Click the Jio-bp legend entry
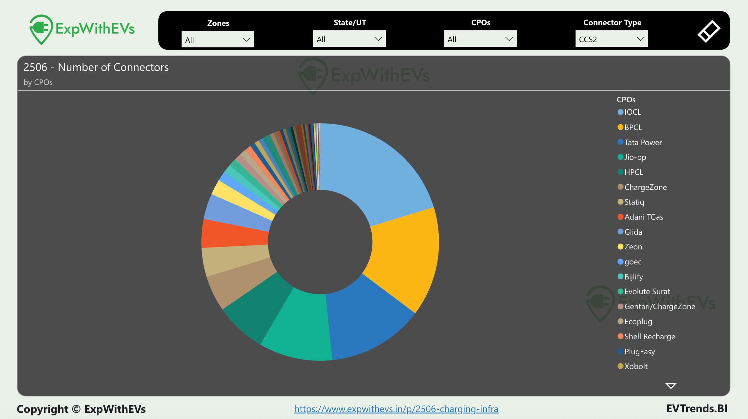This screenshot has height=419, width=748. [x=632, y=157]
